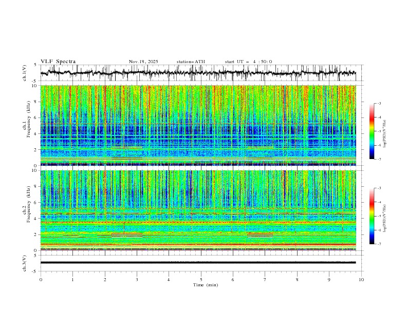Click the "6" kHz tick on ch.2 frequency axis
The image size is (407, 314).
pyautogui.click(x=36, y=202)
